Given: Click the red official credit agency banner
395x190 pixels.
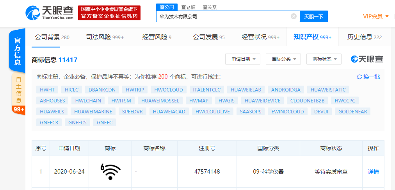Looking at the screenshot, I should [x=109, y=13].
